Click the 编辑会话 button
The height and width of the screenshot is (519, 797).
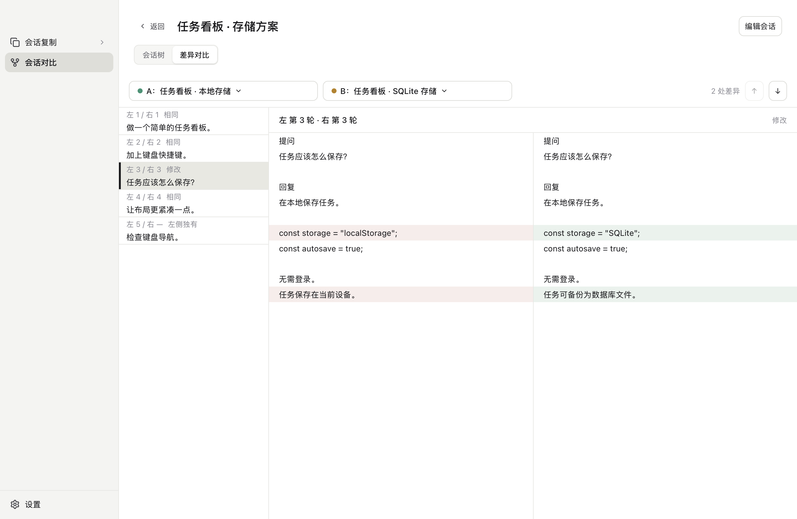[x=760, y=26]
